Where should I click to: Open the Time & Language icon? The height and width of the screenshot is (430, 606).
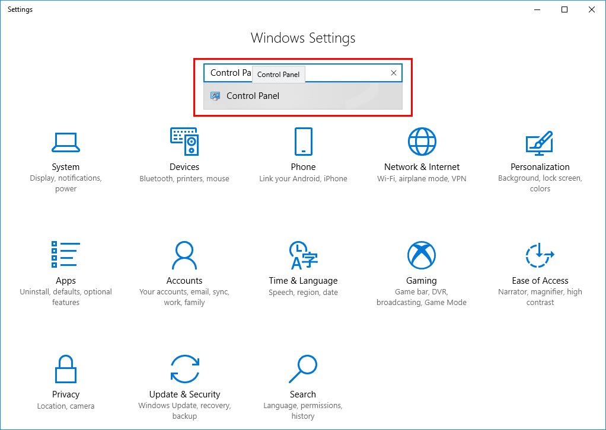(304, 255)
